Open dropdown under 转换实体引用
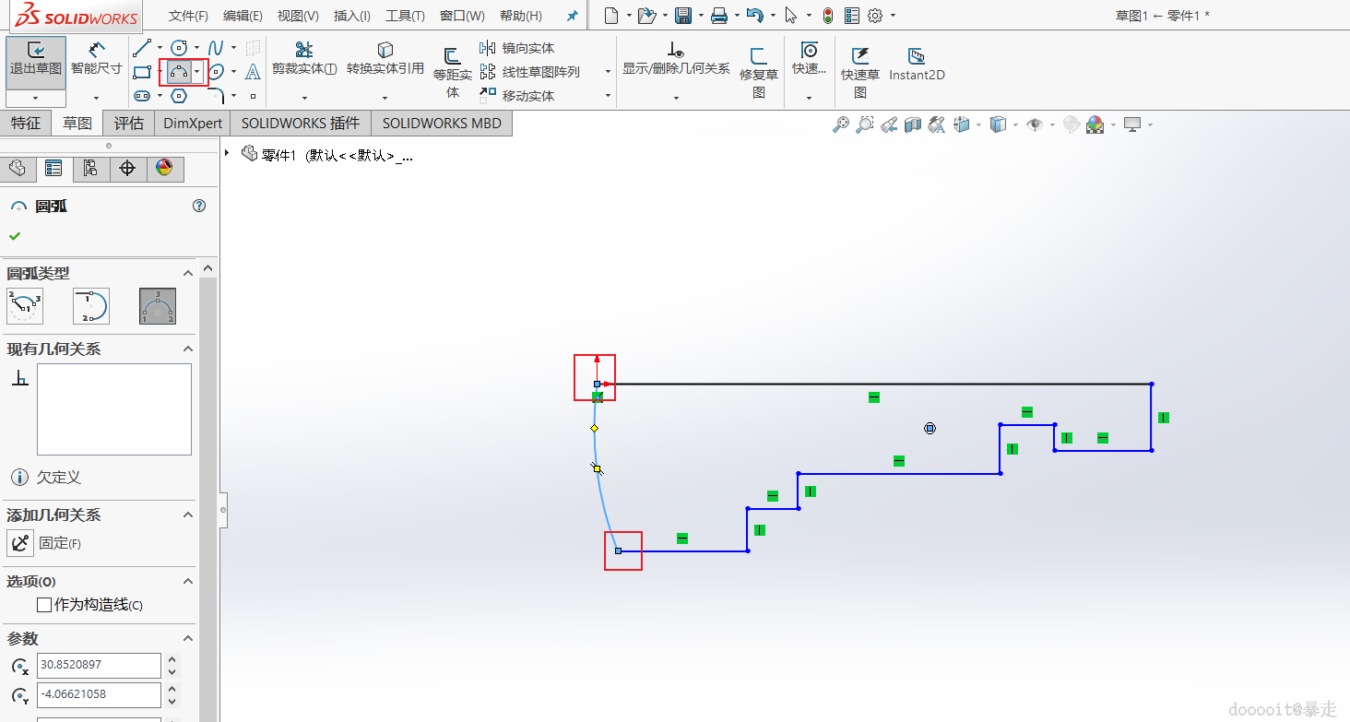This screenshot has width=1350, height=722. point(385,98)
